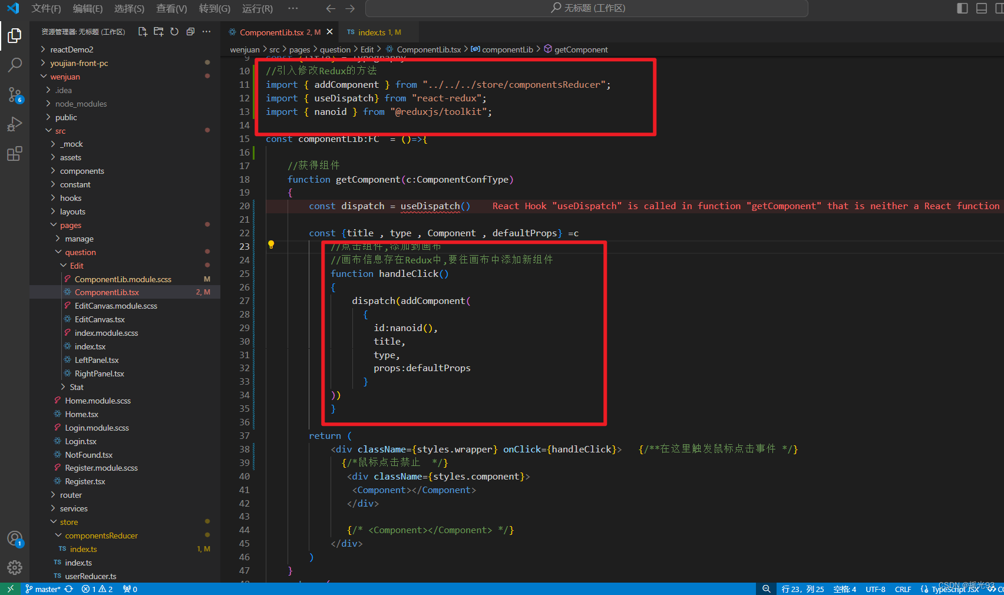1004x595 pixels.
Task: Toggle primary sidebar layout icon
Action: point(962,8)
